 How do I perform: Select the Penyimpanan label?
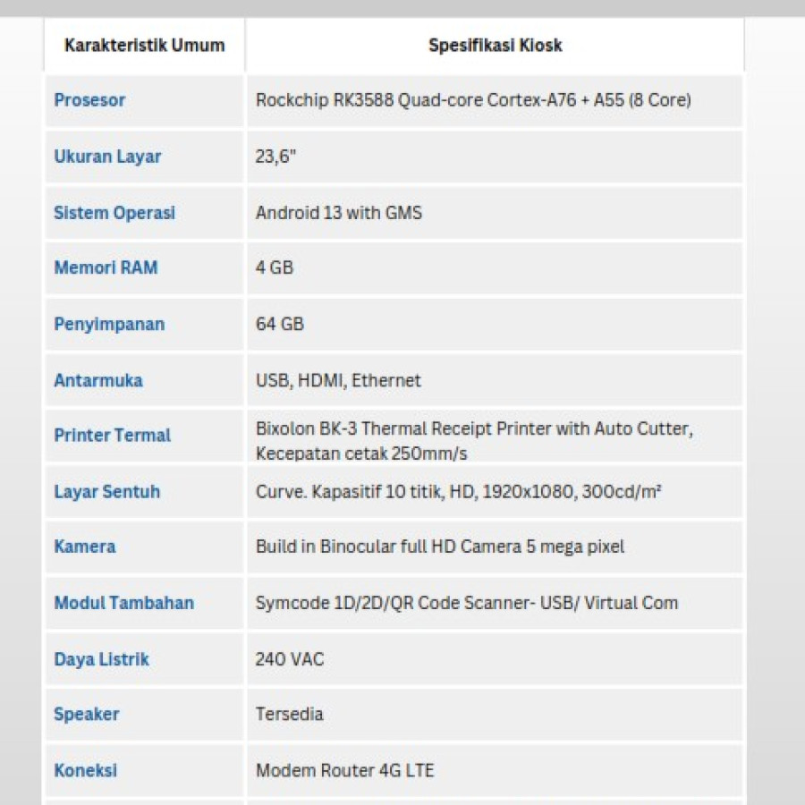click(109, 325)
